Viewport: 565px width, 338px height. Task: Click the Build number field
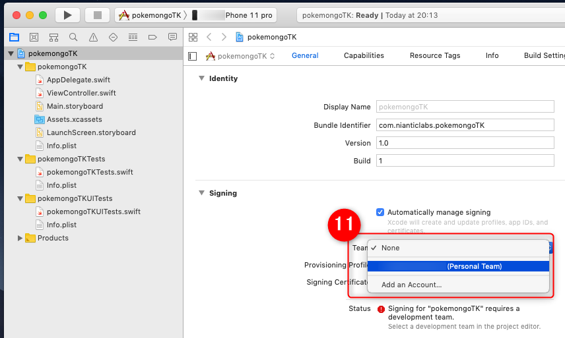pos(465,161)
